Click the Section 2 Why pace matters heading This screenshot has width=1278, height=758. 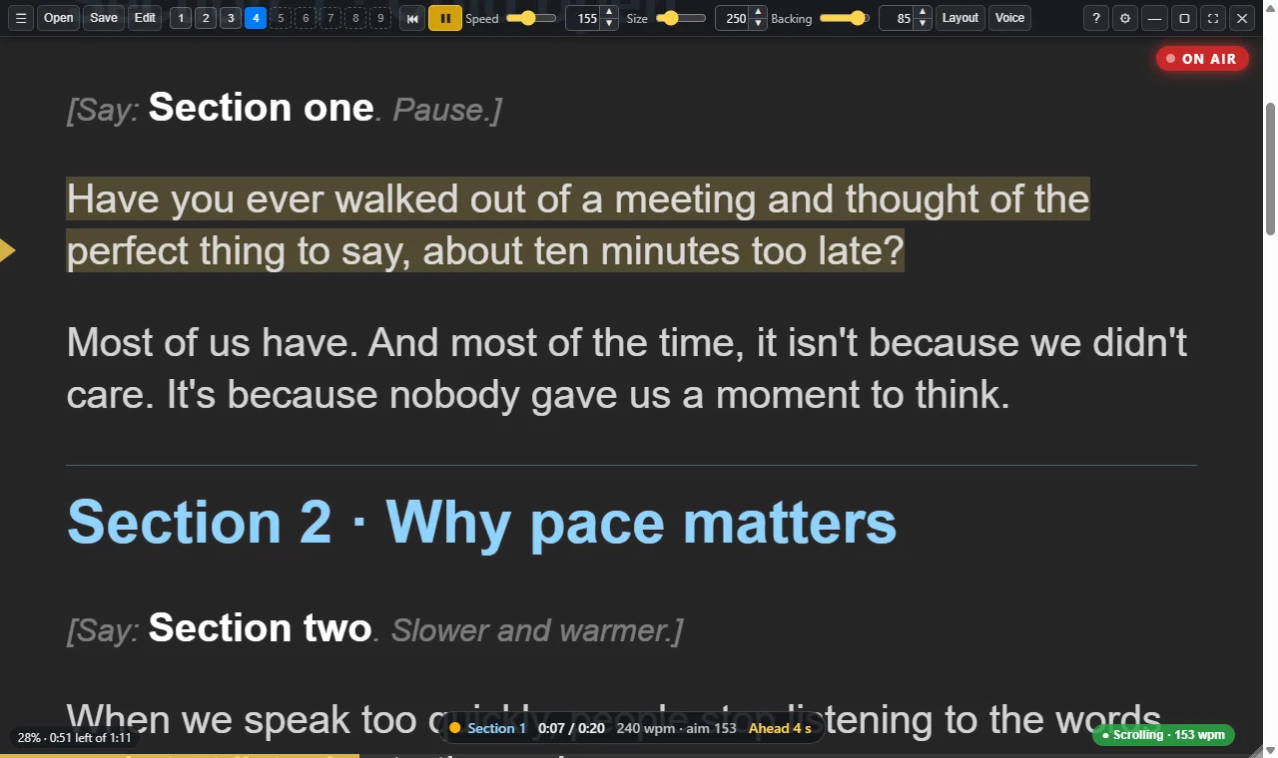click(482, 522)
